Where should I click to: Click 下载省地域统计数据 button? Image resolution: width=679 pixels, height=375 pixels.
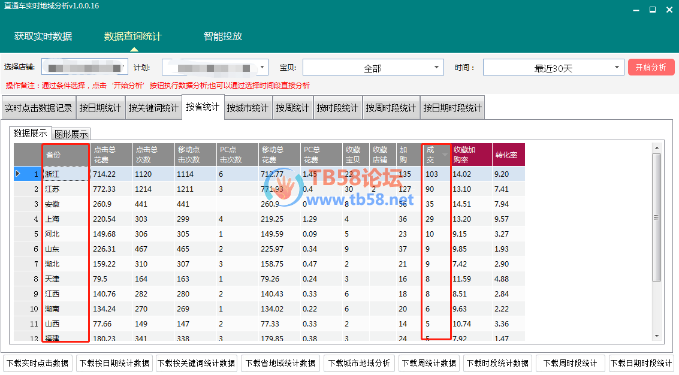coord(280,363)
